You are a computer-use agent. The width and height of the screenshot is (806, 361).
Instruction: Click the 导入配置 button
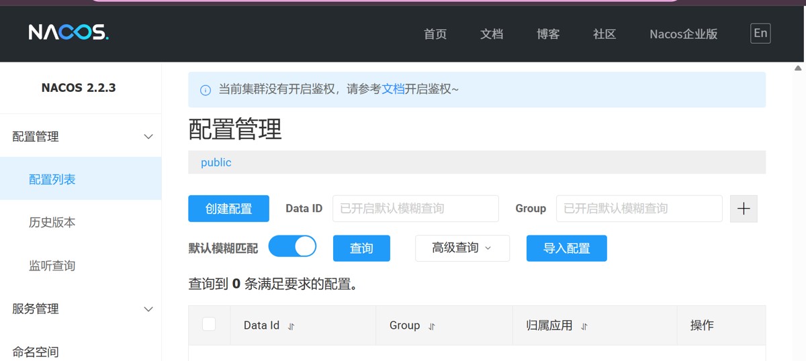click(566, 248)
